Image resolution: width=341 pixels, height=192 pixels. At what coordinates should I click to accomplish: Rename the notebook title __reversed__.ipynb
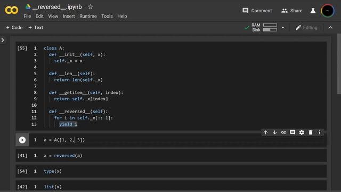(57, 7)
